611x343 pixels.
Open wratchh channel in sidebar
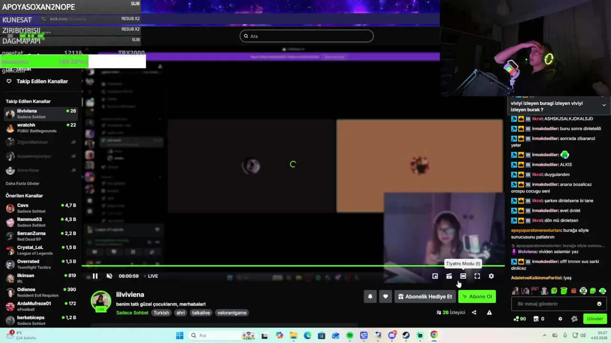(x=41, y=128)
